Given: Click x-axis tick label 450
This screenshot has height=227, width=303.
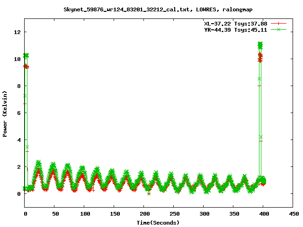Looking at the screenshot, I should click(x=294, y=214).
